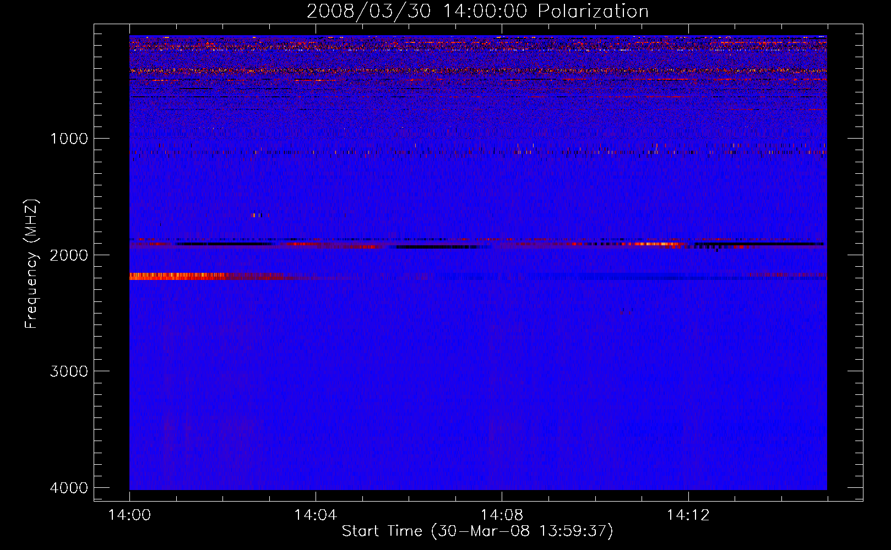The width and height of the screenshot is (891, 550).
Task: Click the 14:08 time tick label
Action: (502, 515)
